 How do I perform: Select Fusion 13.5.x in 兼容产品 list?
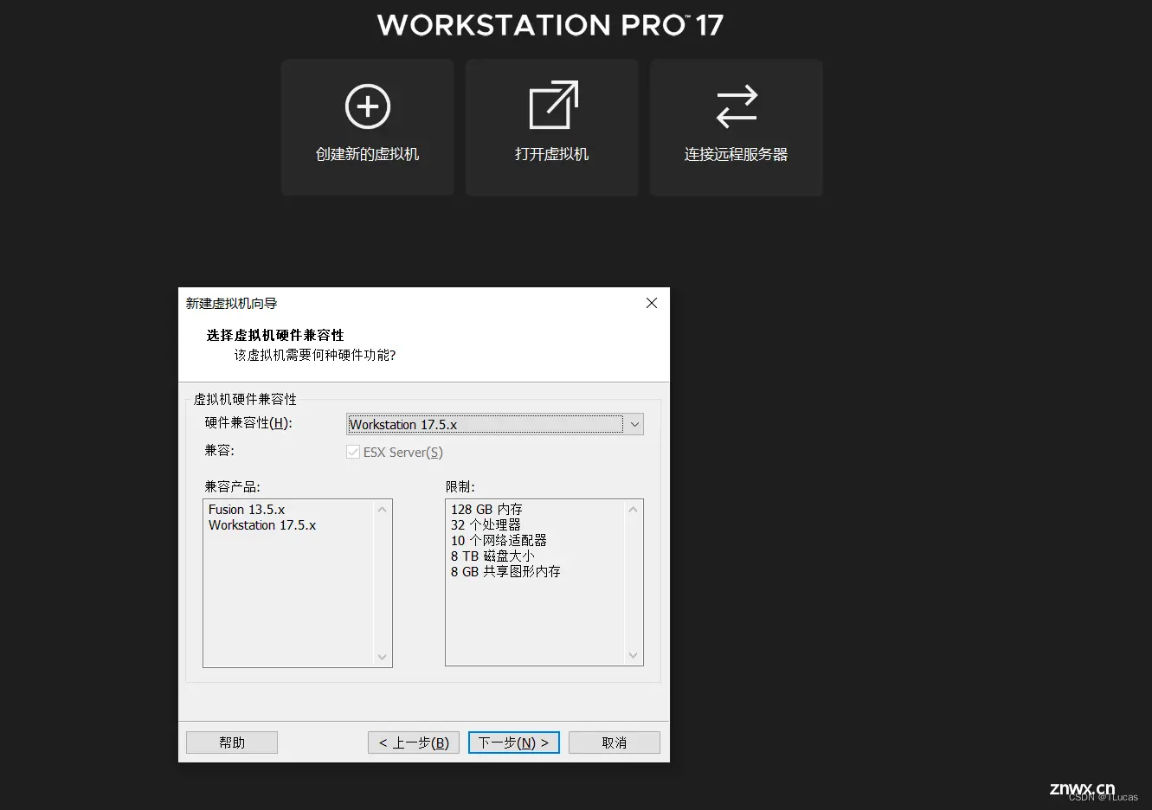click(247, 510)
